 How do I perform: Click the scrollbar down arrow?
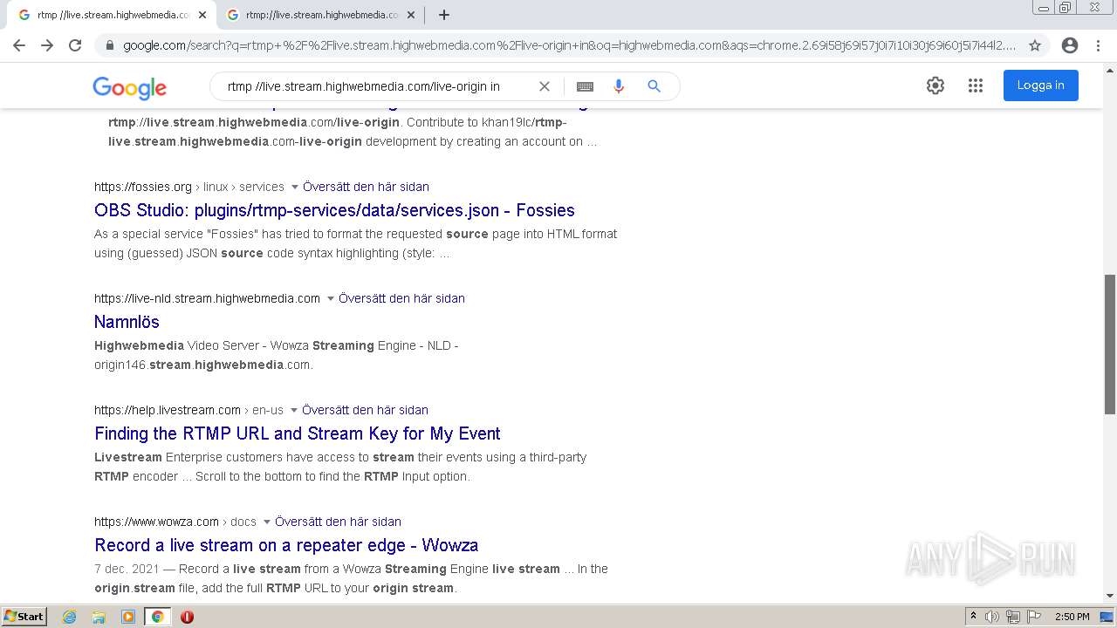click(x=1110, y=597)
